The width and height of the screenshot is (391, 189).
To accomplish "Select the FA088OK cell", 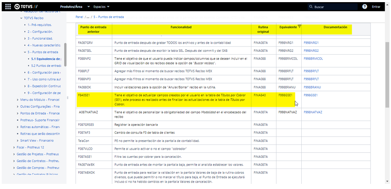I will (94, 87).
